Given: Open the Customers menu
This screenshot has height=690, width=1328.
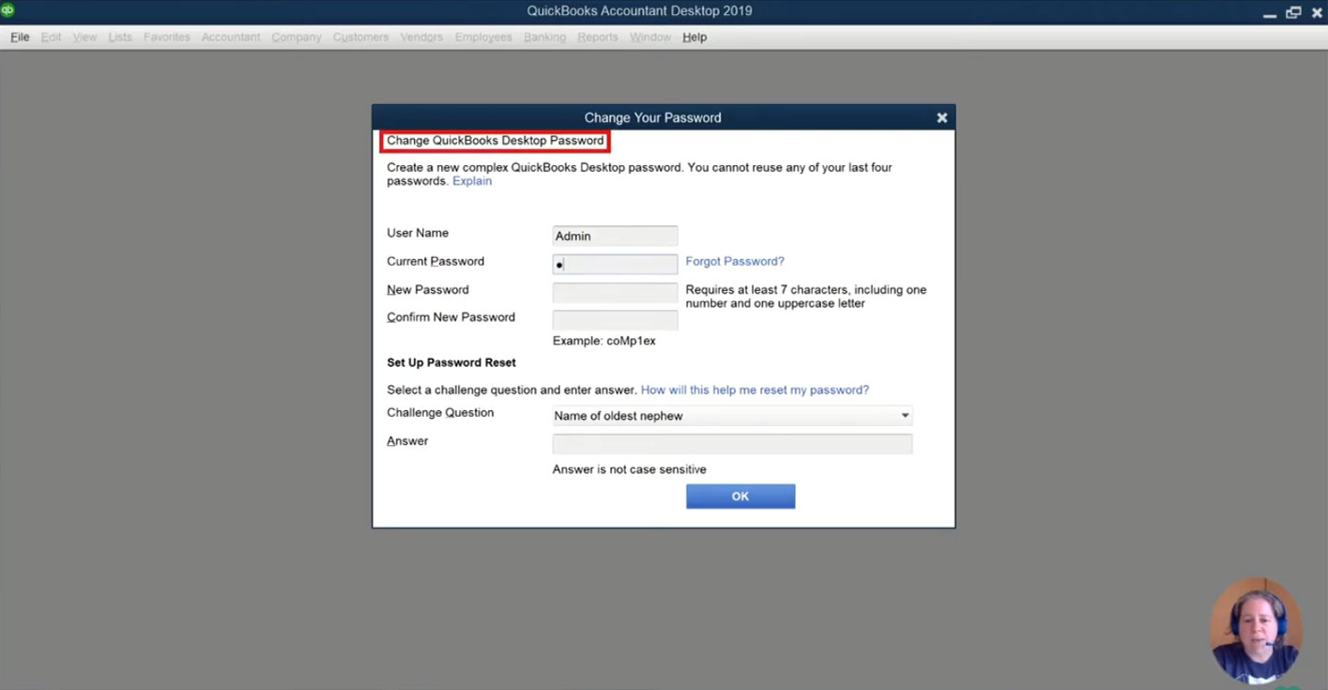Looking at the screenshot, I should 360,37.
